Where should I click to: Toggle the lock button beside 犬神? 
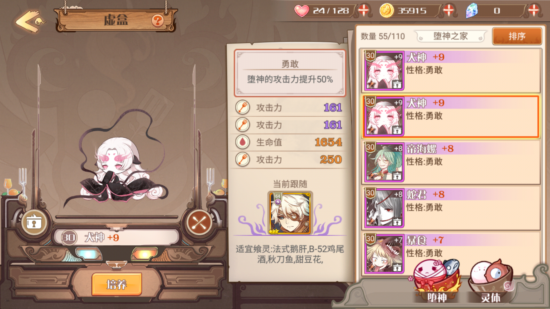[x=34, y=222]
